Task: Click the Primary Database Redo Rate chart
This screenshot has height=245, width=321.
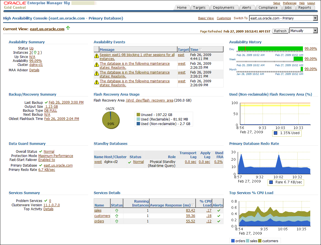Action: point(274,163)
